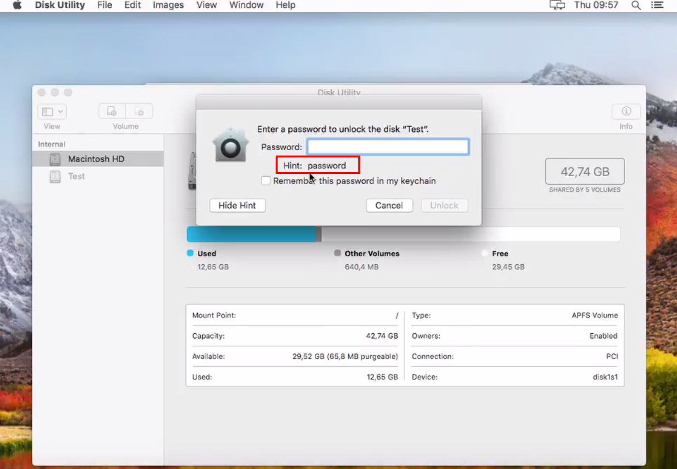Click the Cancel button
The width and height of the screenshot is (677, 469).
(x=389, y=205)
